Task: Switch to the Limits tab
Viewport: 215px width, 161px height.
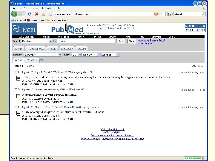Action: coord(19,49)
